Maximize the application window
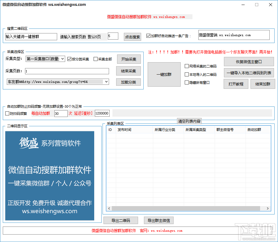278x242 pixels. [x=257, y=5]
